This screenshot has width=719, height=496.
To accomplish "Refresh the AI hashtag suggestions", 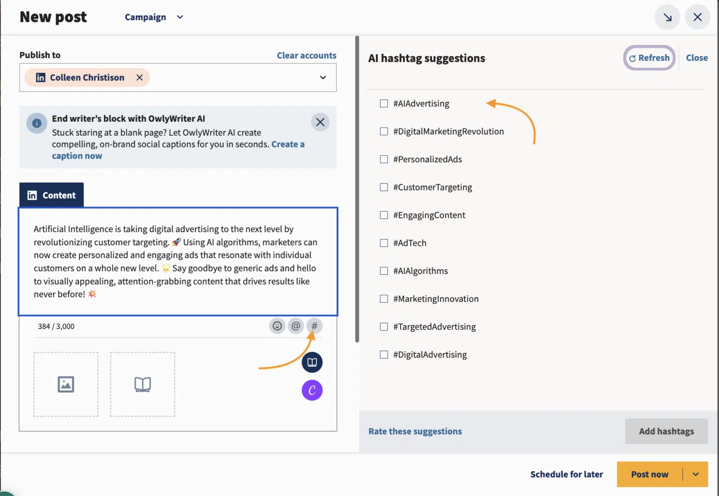I will (649, 58).
